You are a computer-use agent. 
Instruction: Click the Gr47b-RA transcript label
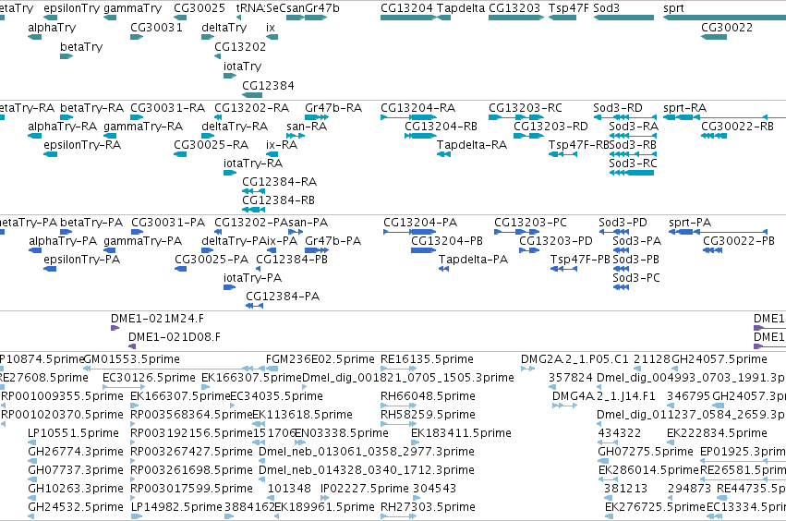333,108
